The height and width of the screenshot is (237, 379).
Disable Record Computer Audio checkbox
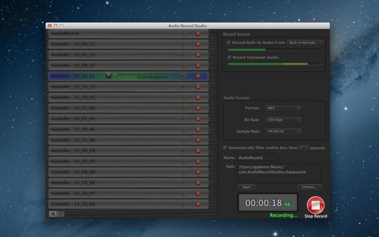(x=229, y=57)
